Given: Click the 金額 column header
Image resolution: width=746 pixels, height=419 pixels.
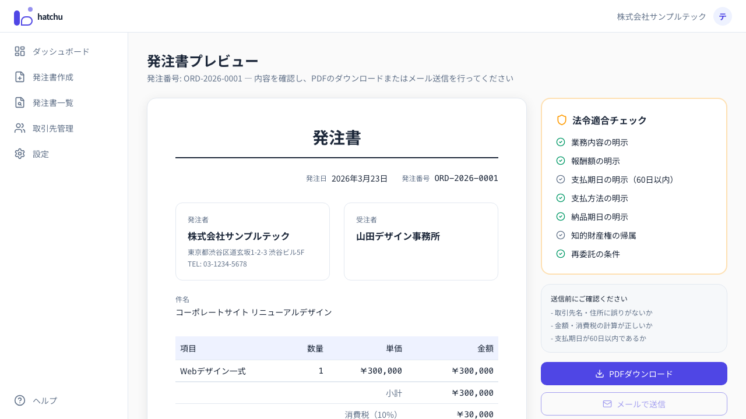Looking at the screenshot, I should [485, 348].
